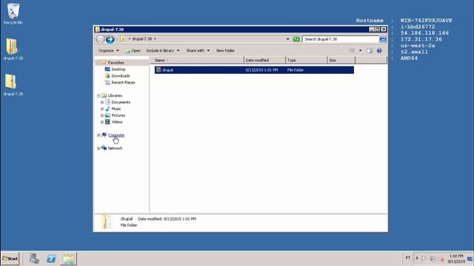This screenshot has height=266, width=474.
Task: Open the Start menu
Action: click(x=10, y=259)
